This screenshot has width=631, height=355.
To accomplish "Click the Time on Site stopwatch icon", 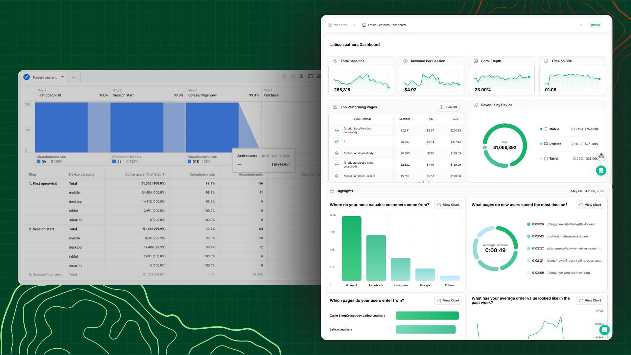I will pos(546,61).
